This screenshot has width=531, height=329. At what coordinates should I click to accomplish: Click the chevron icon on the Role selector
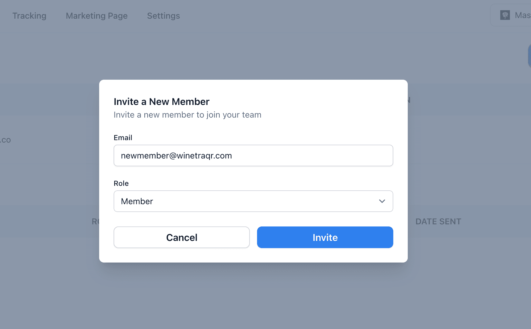[x=382, y=201]
